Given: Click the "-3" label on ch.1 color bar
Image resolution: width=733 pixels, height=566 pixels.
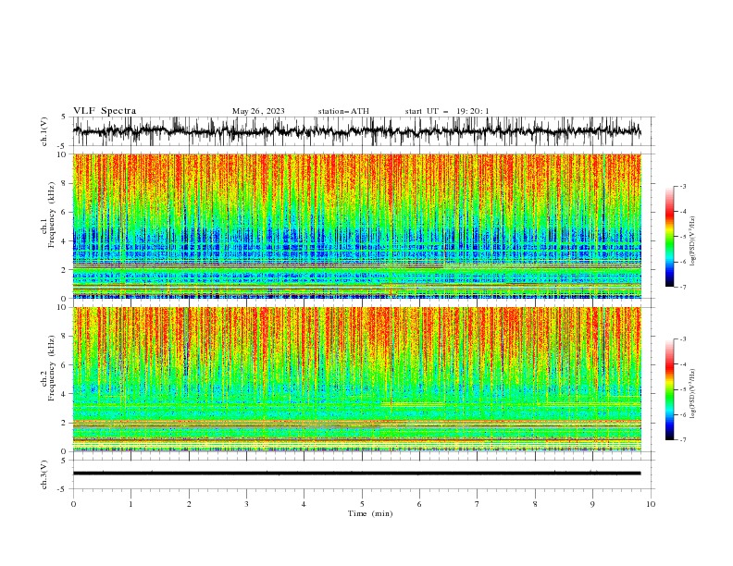Looking at the screenshot, I should [x=683, y=186].
